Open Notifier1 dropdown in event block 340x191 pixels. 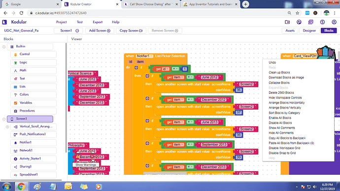click(145, 56)
